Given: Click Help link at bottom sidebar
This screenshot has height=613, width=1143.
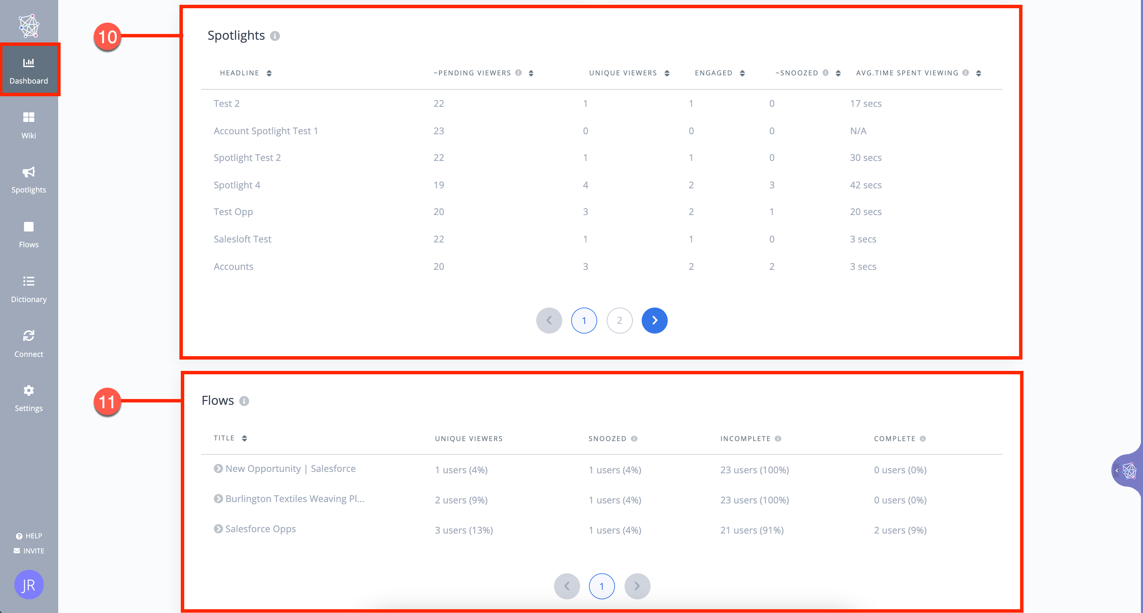Looking at the screenshot, I should pos(29,536).
